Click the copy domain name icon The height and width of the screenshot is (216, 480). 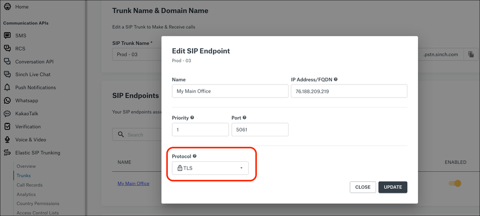pyautogui.click(x=471, y=54)
